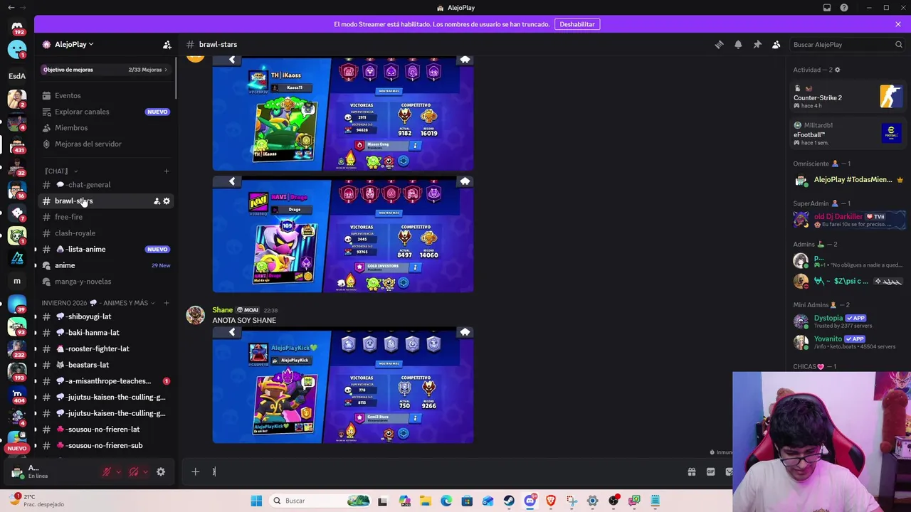The image size is (911, 512).
Task: Open Eventos in server sidebar
Action: 105,95
